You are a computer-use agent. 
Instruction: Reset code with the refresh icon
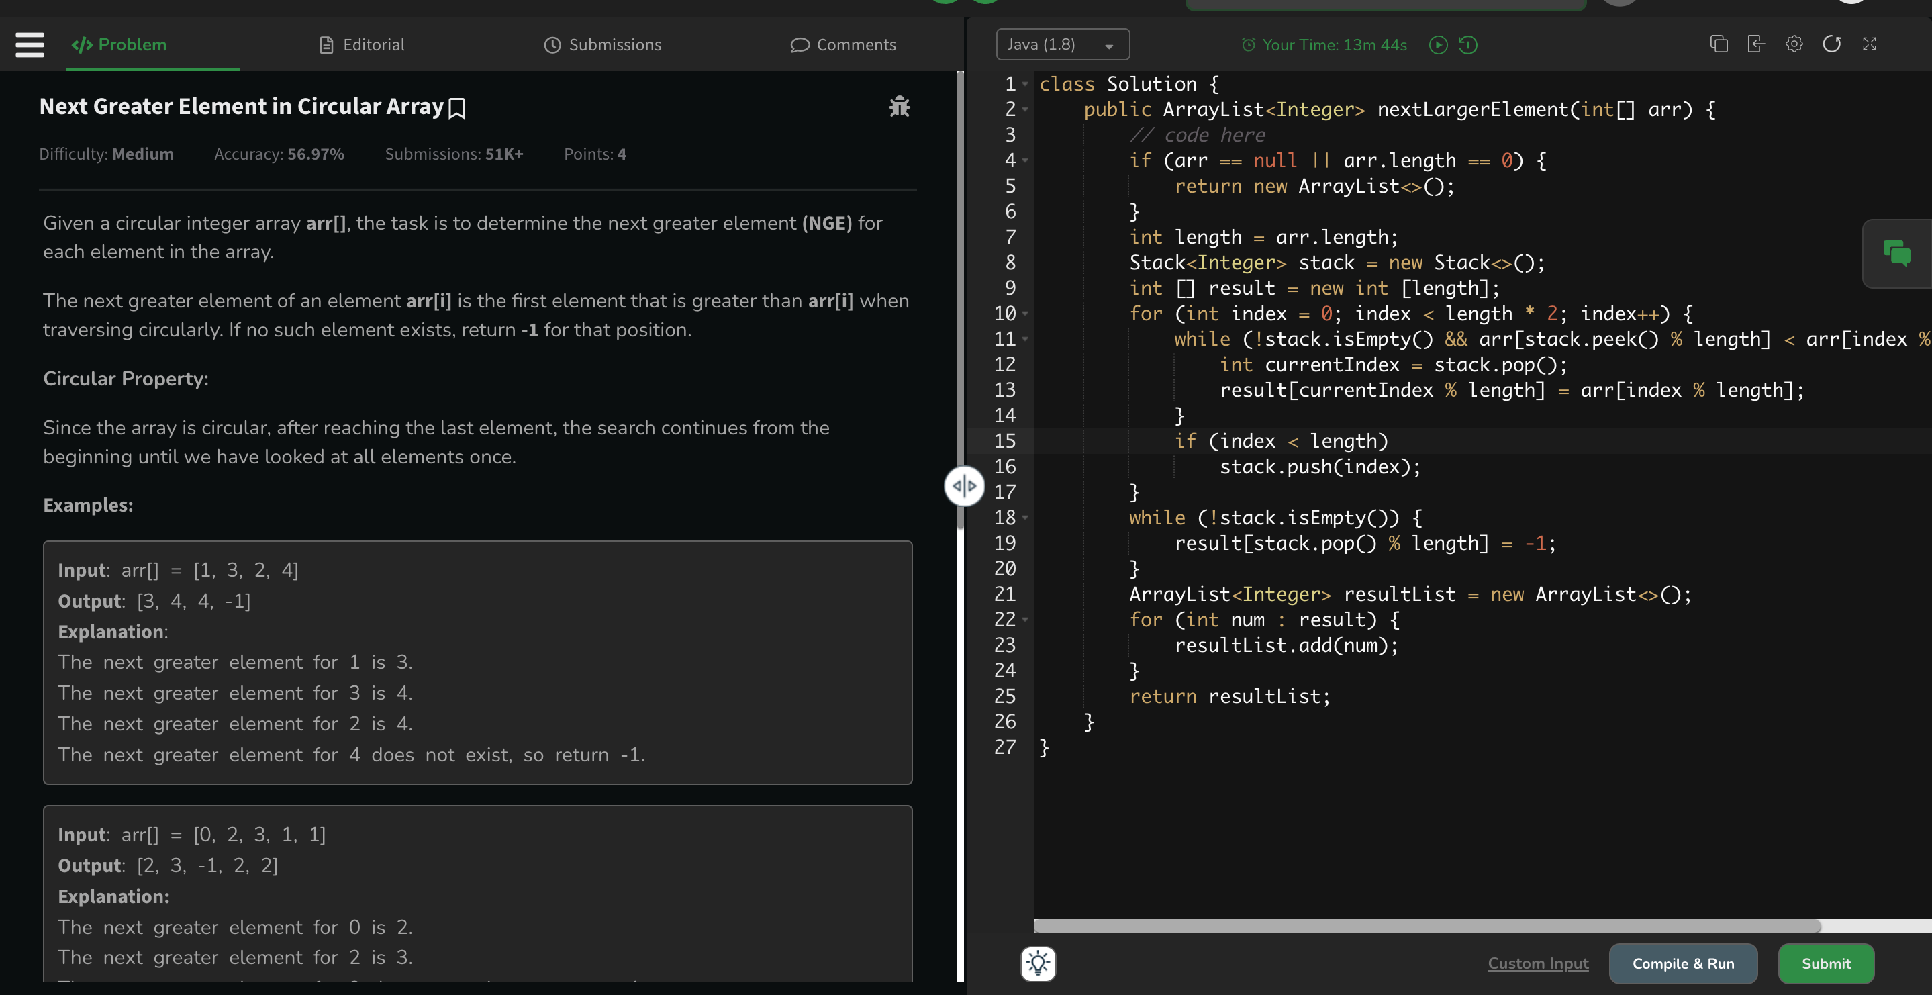coord(1831,44)
